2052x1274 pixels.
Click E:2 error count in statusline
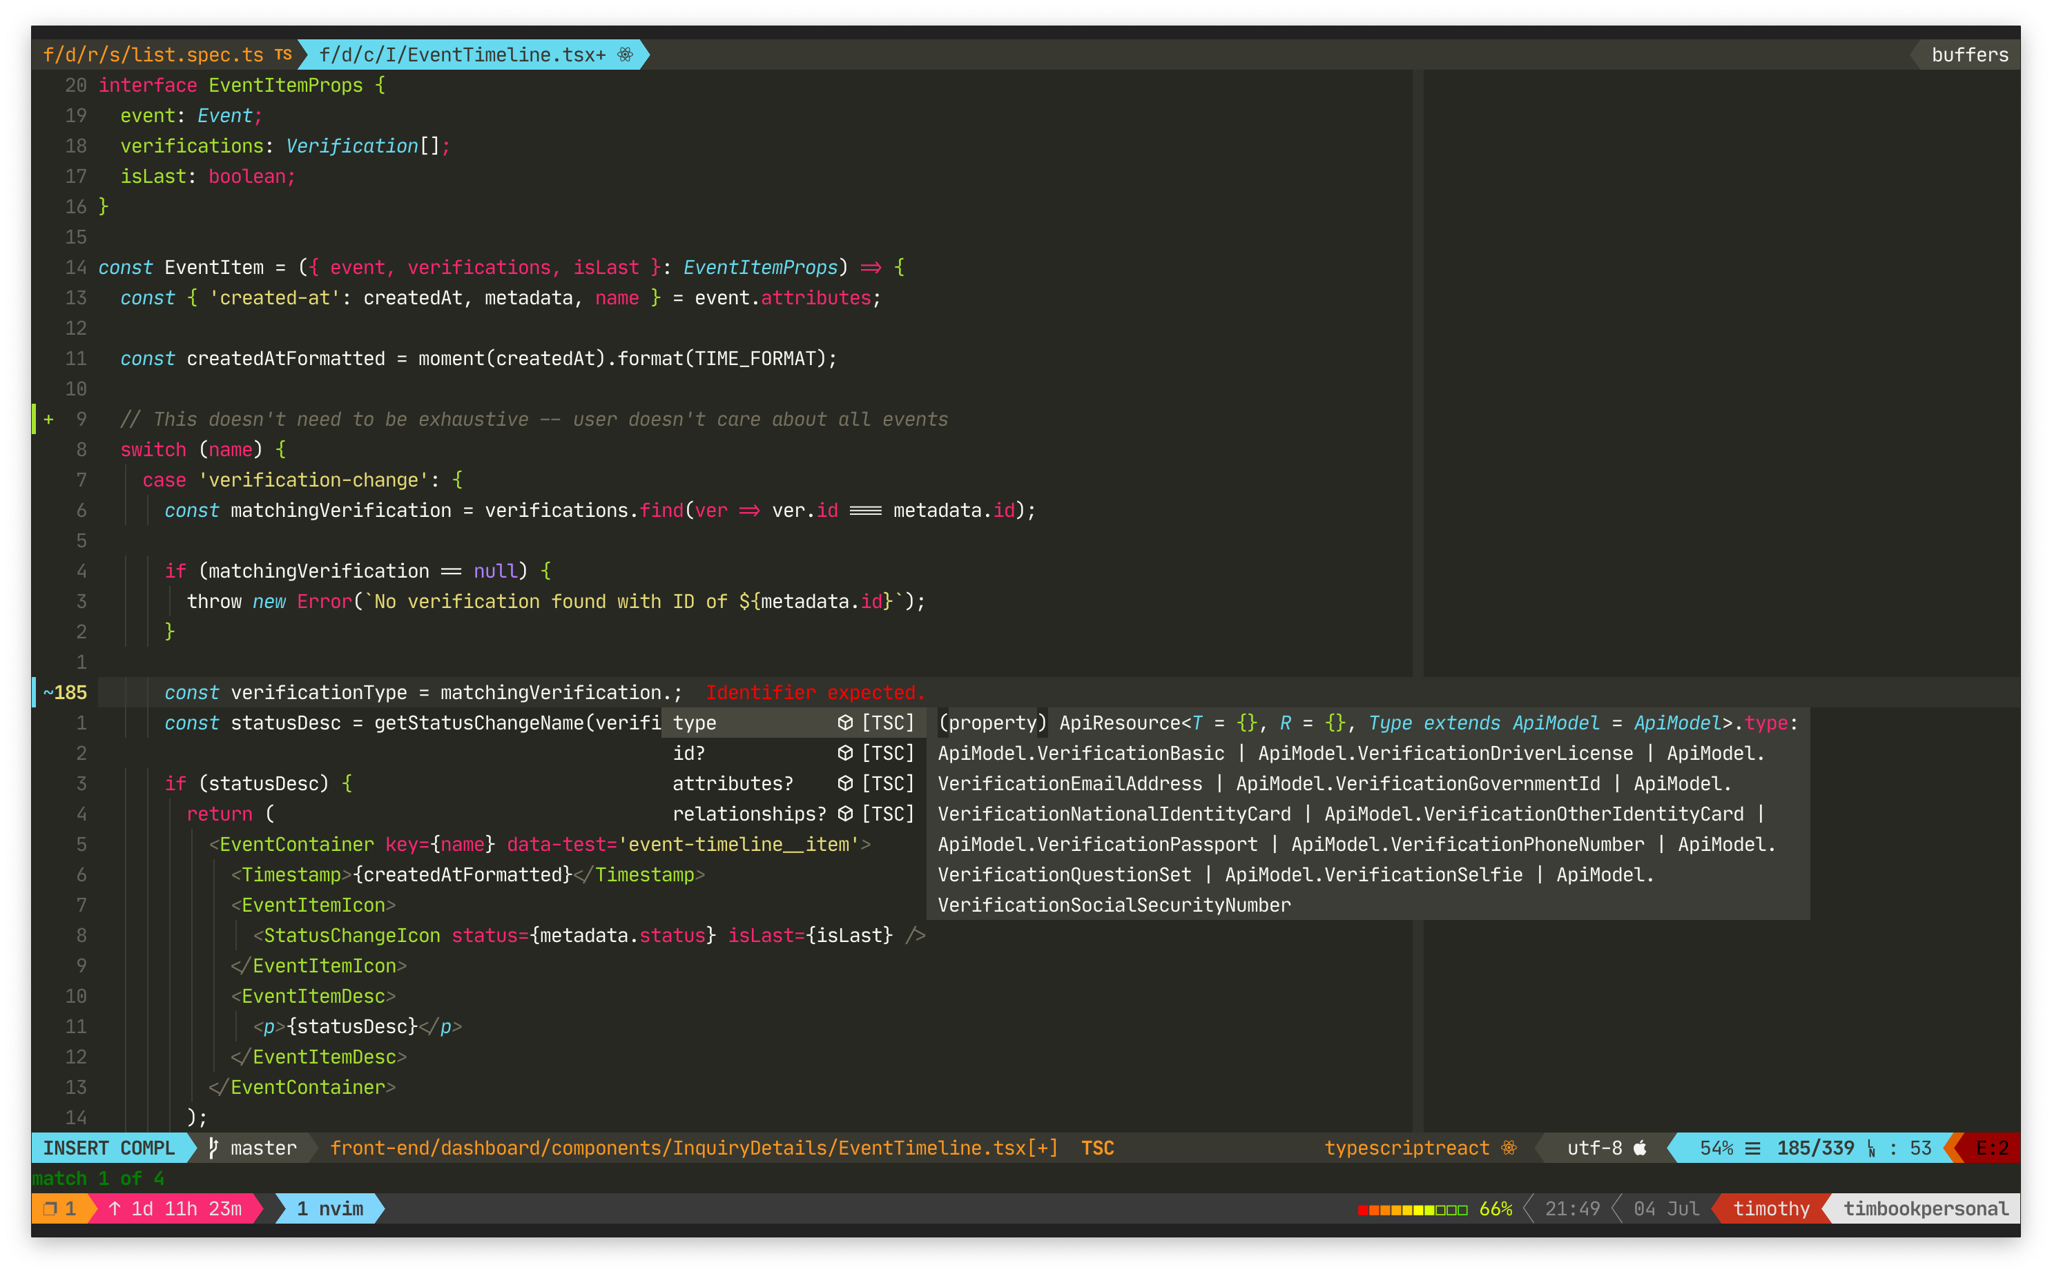1992,1148
